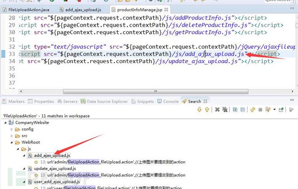Click the Data Source Explorer tab icon
Image resolution: width=298 pixels, height=189 pixels.
(83, 101)
